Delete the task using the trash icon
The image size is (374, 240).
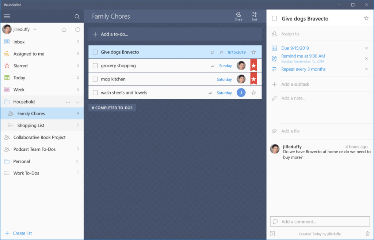(x=367, y=234)
